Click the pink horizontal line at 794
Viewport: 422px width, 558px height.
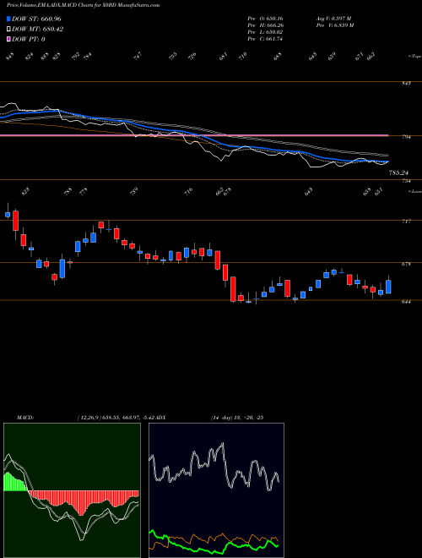tap(194, 135)
